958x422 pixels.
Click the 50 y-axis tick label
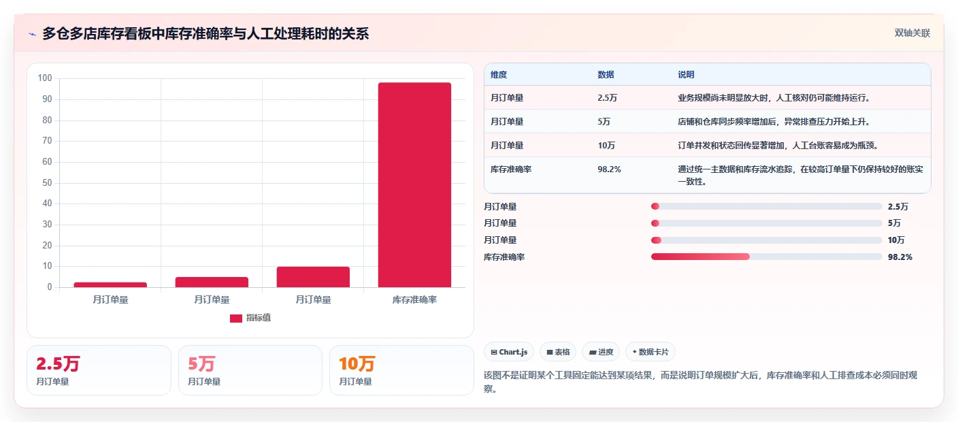coord(47,183)
